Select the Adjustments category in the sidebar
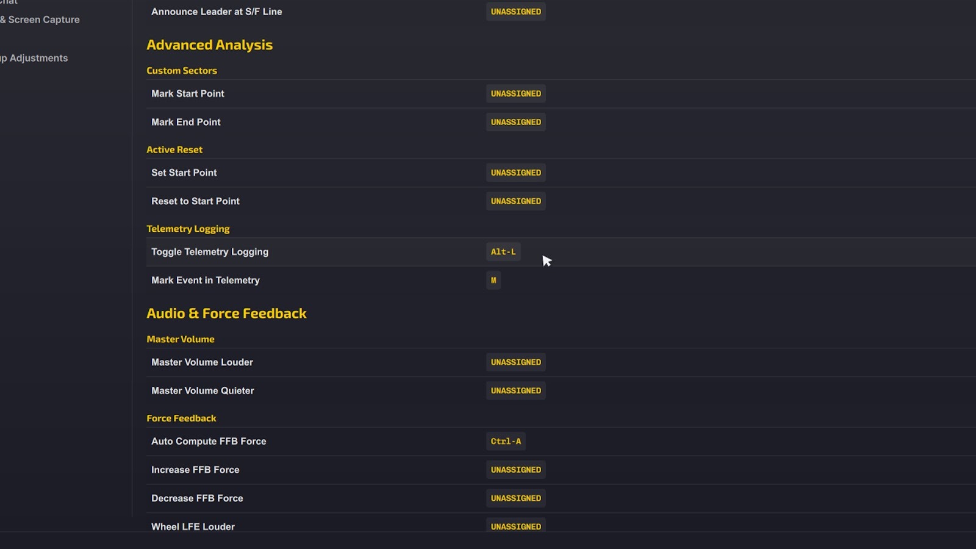 coord(34,58)
